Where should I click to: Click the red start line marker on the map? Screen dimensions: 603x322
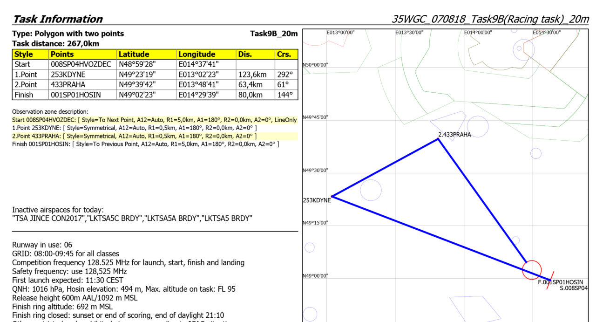550,280
